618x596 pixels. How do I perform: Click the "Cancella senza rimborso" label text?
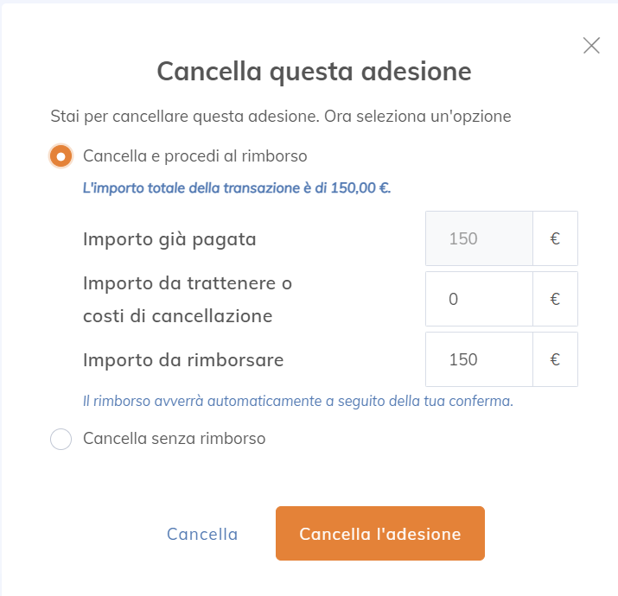[174, 439]
